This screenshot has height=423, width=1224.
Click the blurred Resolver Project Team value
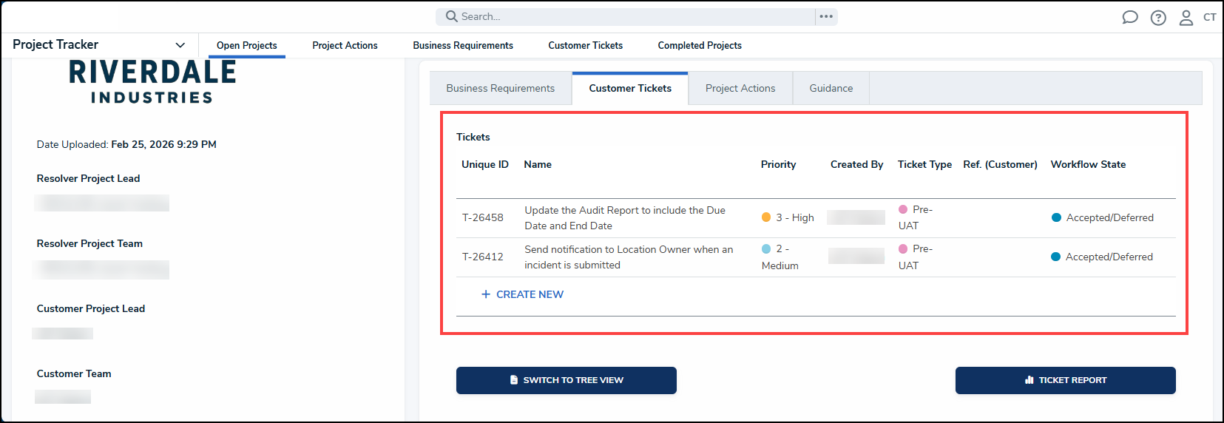point(101,269)
